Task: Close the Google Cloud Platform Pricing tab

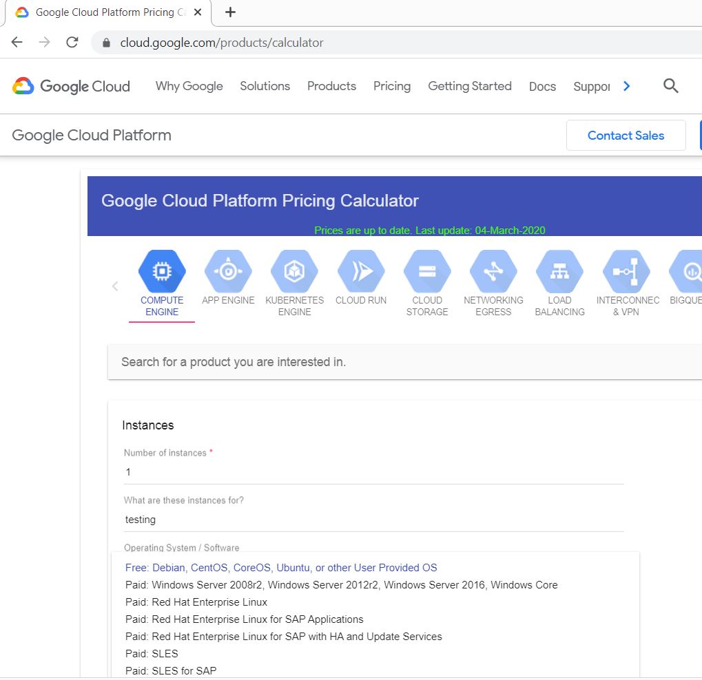Action: tap(198, 12)
